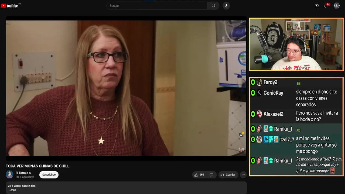Open the create video icon
Screen dimensions: 345x194
[317, 6]
